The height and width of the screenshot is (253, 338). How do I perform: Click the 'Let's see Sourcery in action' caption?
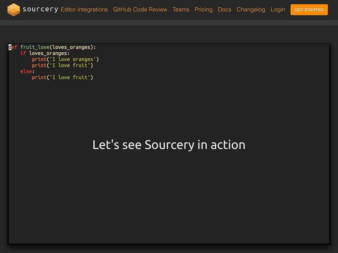169,145
